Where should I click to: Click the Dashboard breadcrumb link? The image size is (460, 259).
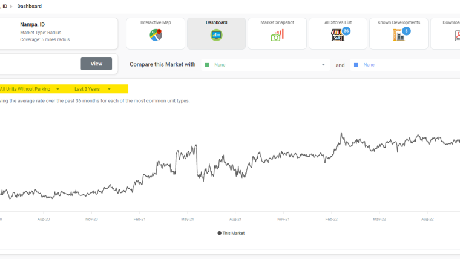coord(29,6)
